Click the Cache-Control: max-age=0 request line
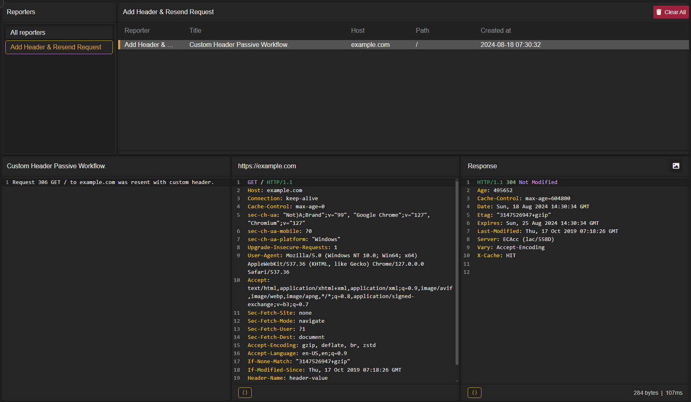The image size is (691, 402). (x=286, y=207)
